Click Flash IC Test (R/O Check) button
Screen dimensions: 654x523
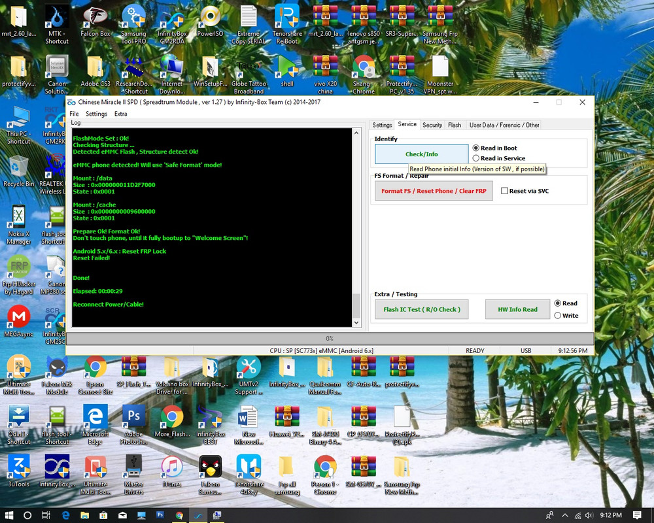[x=422, y=309]
